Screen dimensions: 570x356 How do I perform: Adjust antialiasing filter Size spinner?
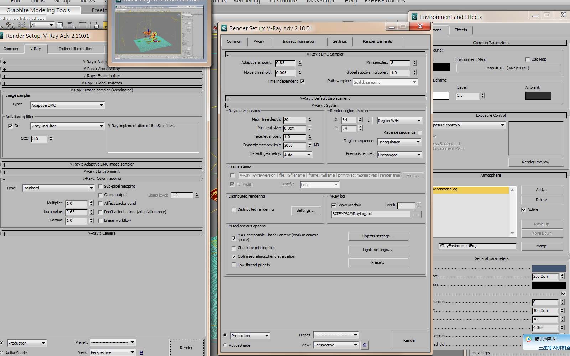point(51,138)
